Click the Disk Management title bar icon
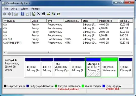Image resolution: width=136 pixels, height=96 pixels. [3, 3]
